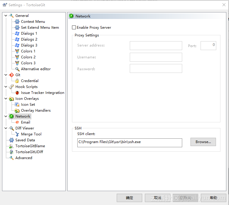The image size is (229, 205).
Task: Click the Alternative editor magnifier icon
Action: point(17,69)
